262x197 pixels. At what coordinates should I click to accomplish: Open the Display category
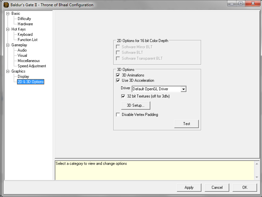coord(23,77)
